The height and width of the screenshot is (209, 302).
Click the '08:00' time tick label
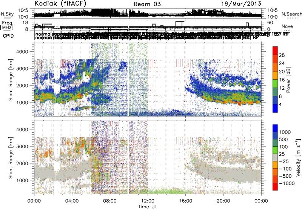[110, 201]
